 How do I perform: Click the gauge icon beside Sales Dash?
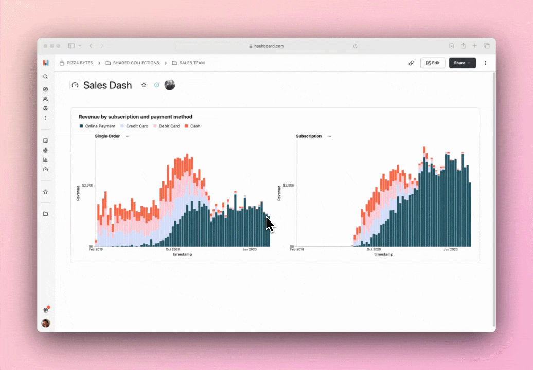click(75, 85)
